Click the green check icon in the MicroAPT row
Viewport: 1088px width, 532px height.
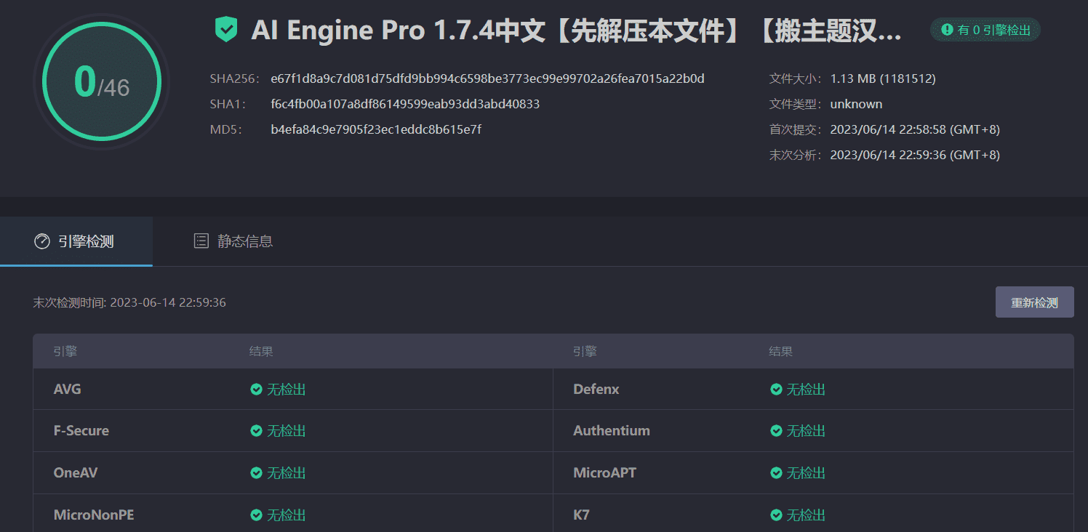click(x=776, y=473)
